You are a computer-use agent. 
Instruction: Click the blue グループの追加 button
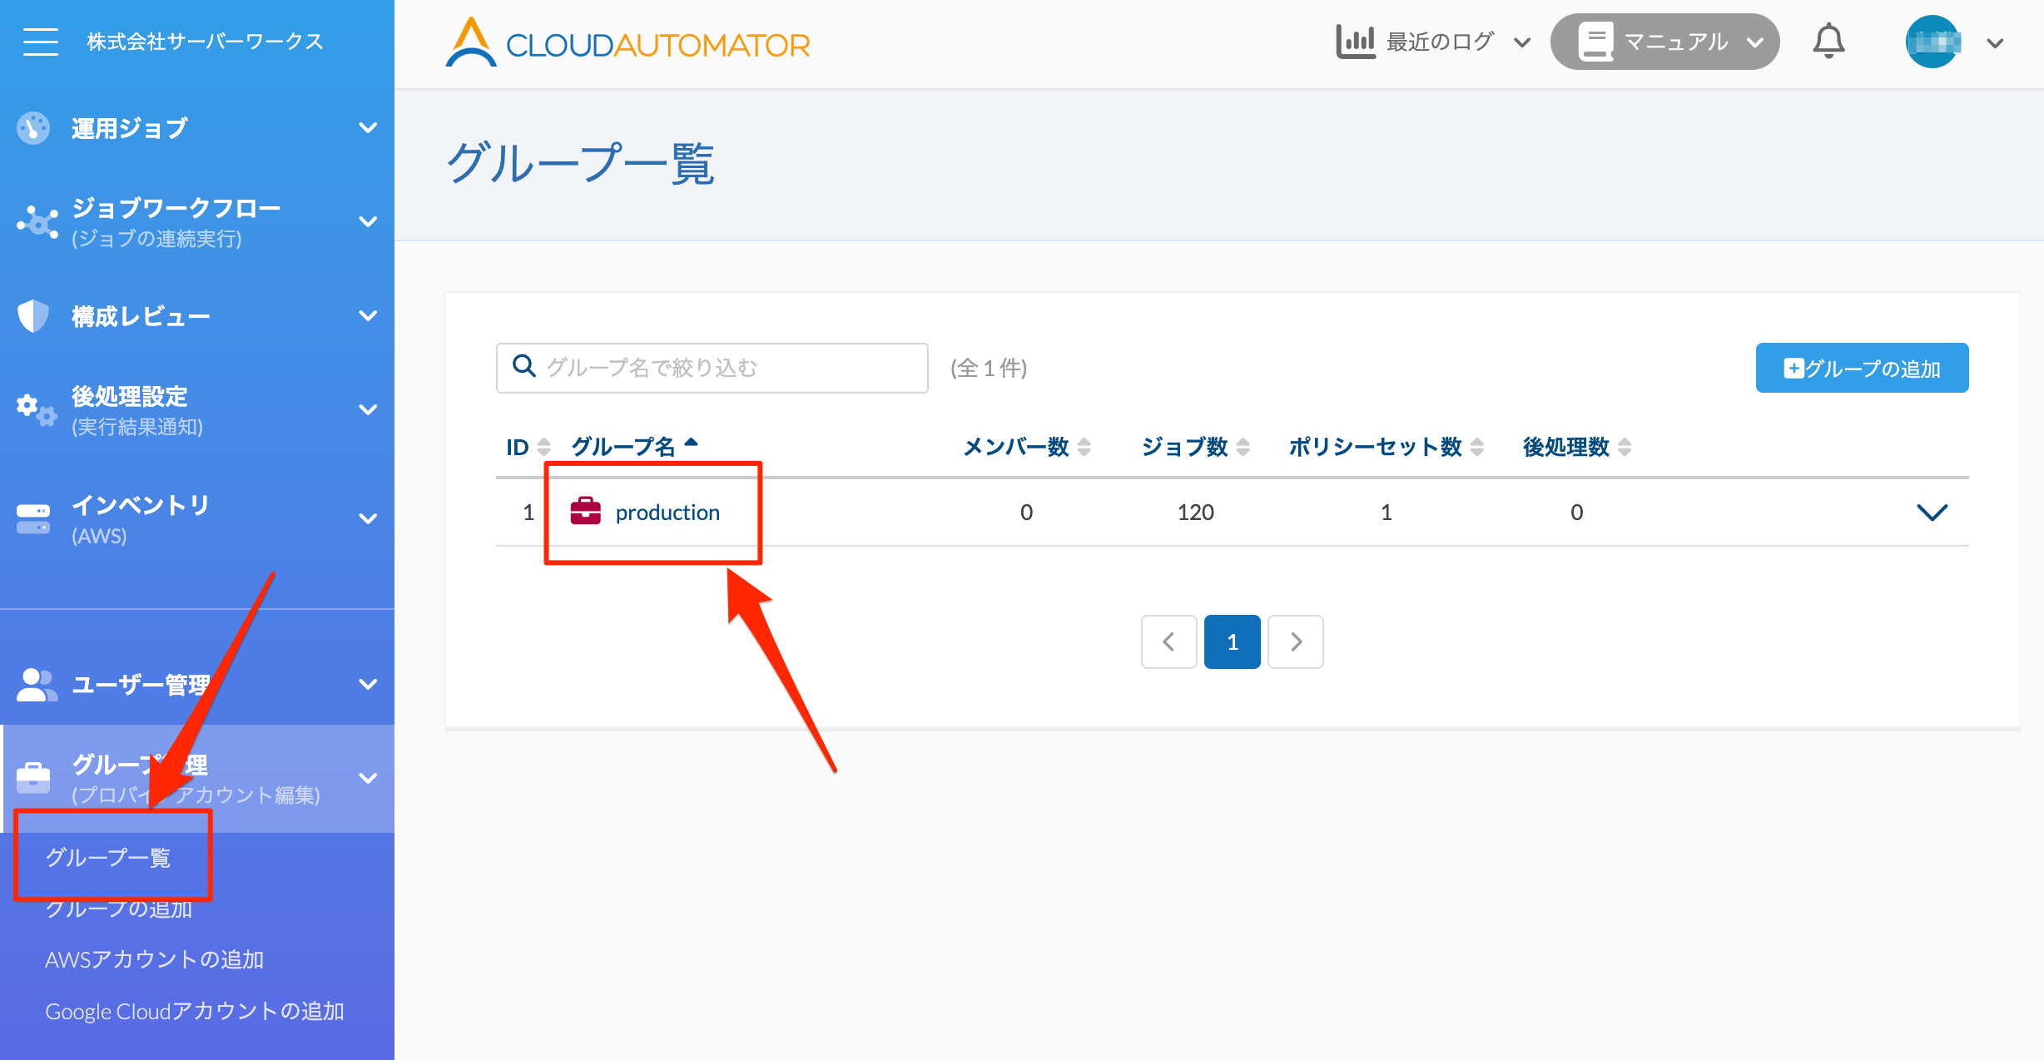click(1862, 368)
